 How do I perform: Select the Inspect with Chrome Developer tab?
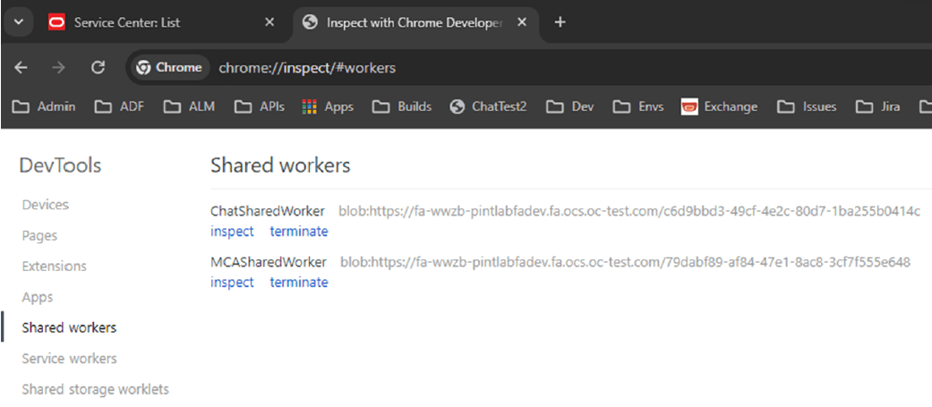pyautogui.click(x=415, y=22)
